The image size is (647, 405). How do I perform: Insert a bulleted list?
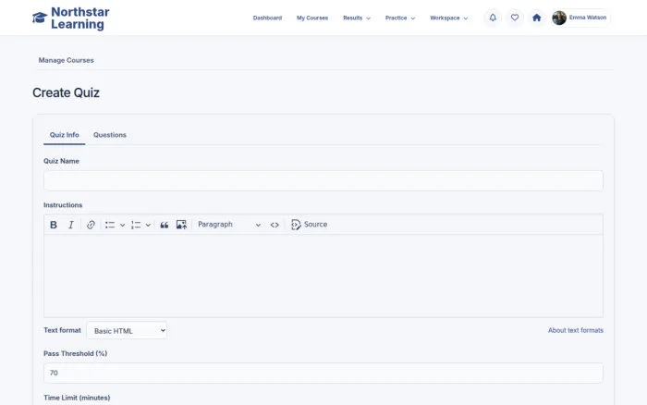110,225
